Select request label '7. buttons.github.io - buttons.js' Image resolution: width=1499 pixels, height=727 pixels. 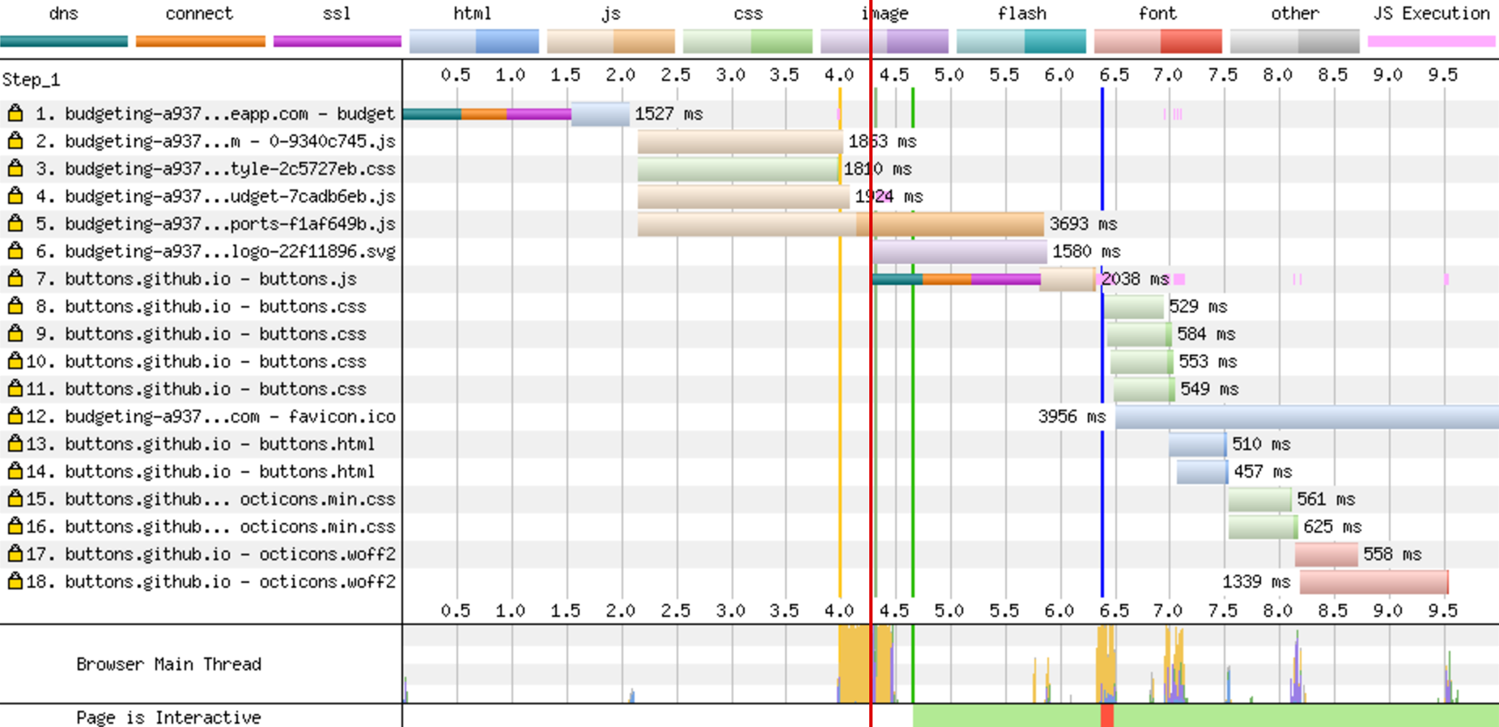point(196,278)
